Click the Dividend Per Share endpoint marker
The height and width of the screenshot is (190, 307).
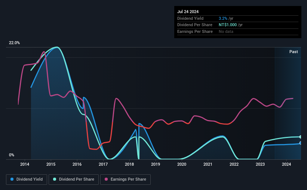click(x=301, y=137)
